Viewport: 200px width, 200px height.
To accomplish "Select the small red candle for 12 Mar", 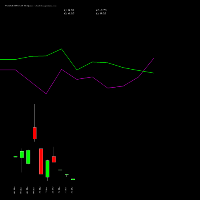I will (54, 159).
